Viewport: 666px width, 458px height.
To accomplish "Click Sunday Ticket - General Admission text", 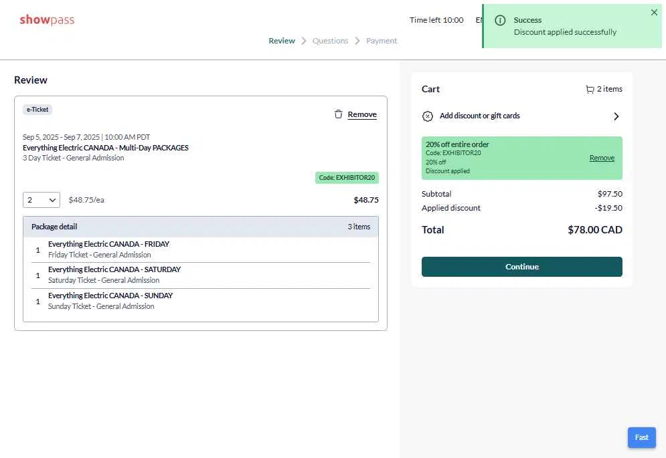I will pyautogui.click(x=101, y=306).
